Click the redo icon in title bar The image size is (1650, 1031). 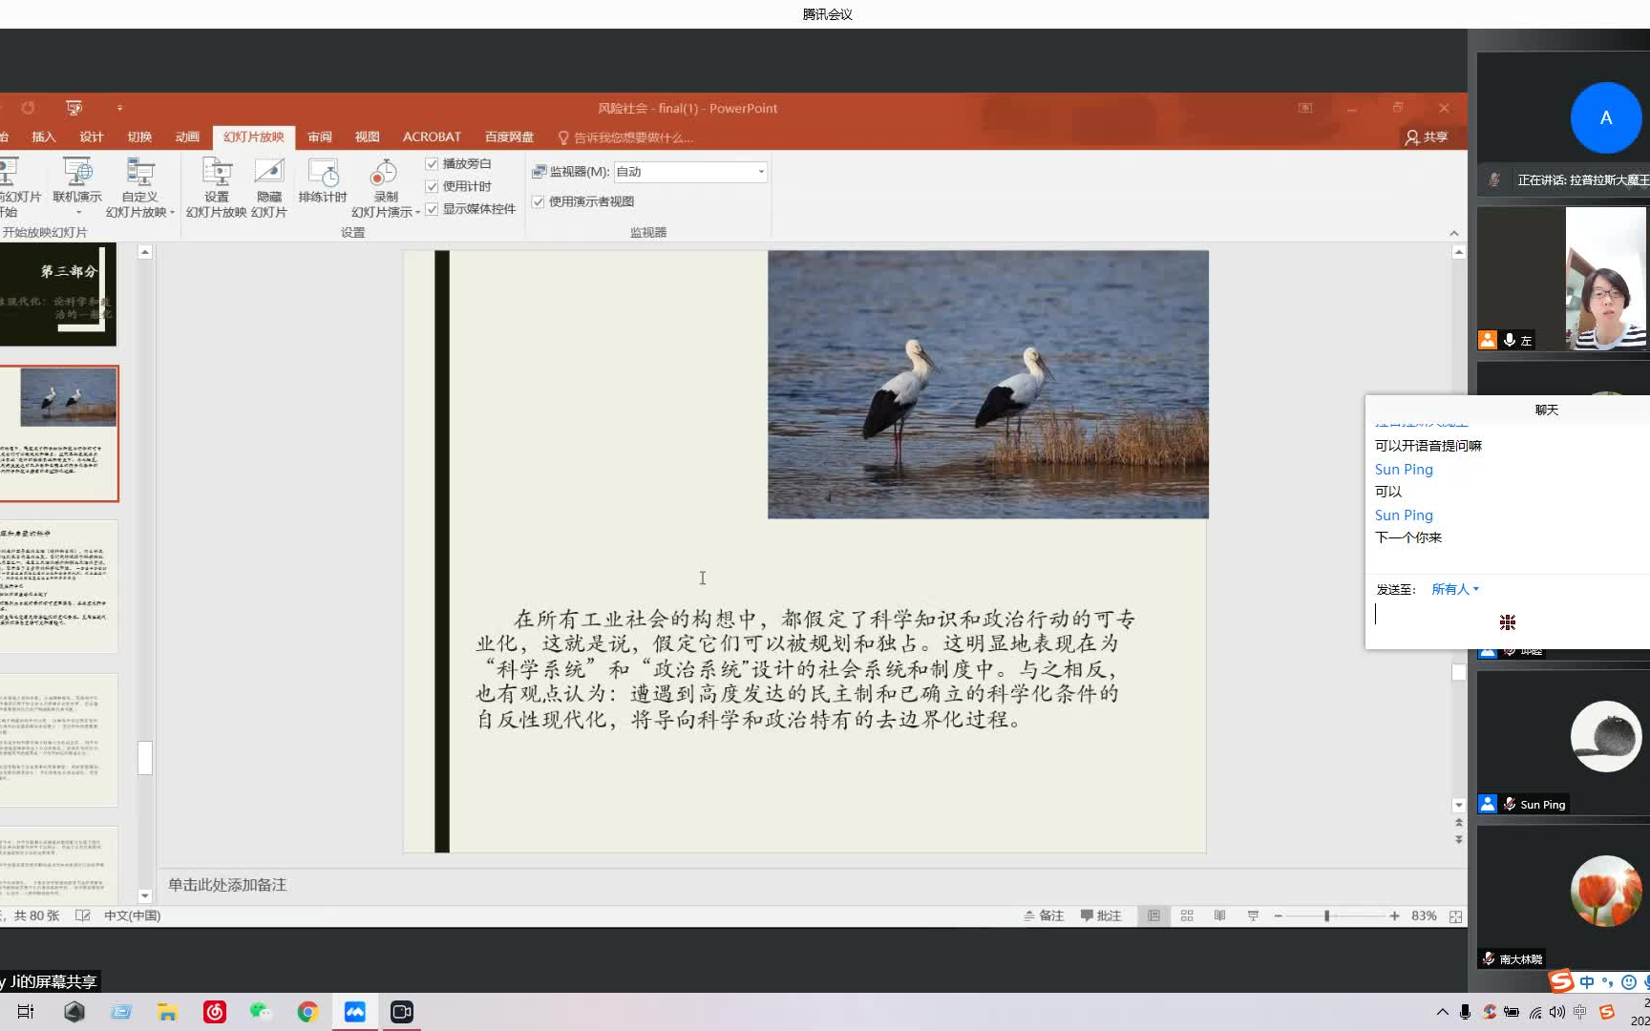click(x=28, y=108)
